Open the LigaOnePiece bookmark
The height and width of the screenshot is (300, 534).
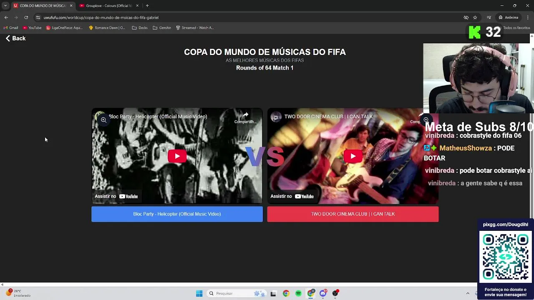click(x=64, y=28)
